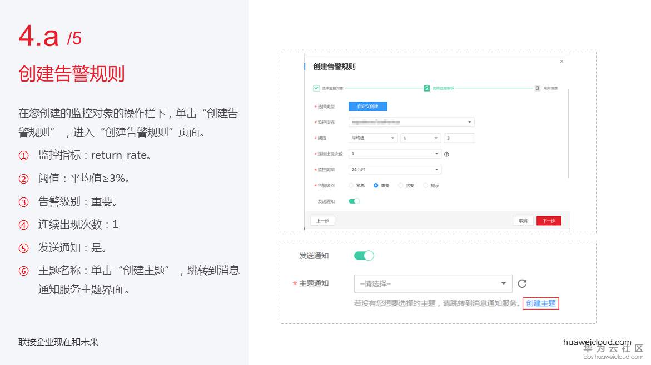The height and width of the screenshot is (365, 651).
Task: Disable the 发送通知 toggle in the dialog
Action: [354, 200]
